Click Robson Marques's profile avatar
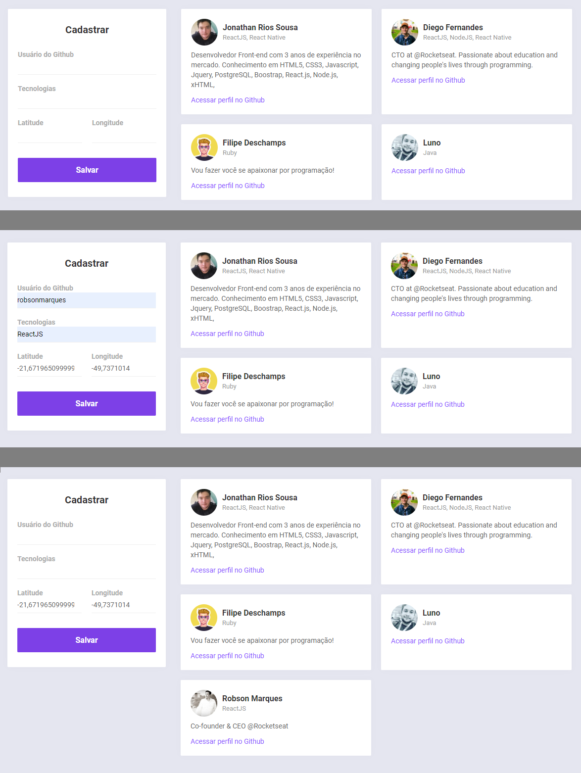This screenshot has width=581, height=773. click(203, 703)
